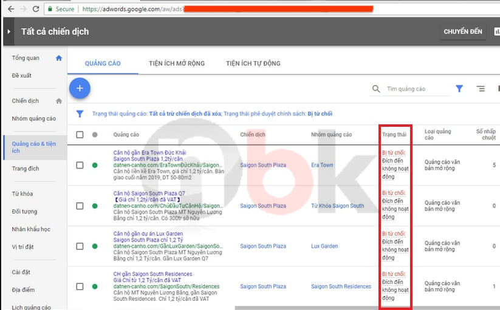Check the Era Town Đức Khải ad row
This screenshot has height=310, width=500.
pyautogui.click(x=80, y=165)
